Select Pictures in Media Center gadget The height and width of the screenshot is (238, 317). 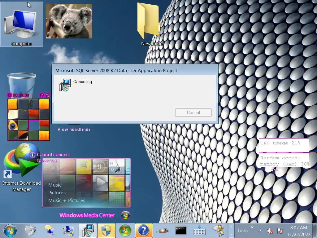click(57, 193)
